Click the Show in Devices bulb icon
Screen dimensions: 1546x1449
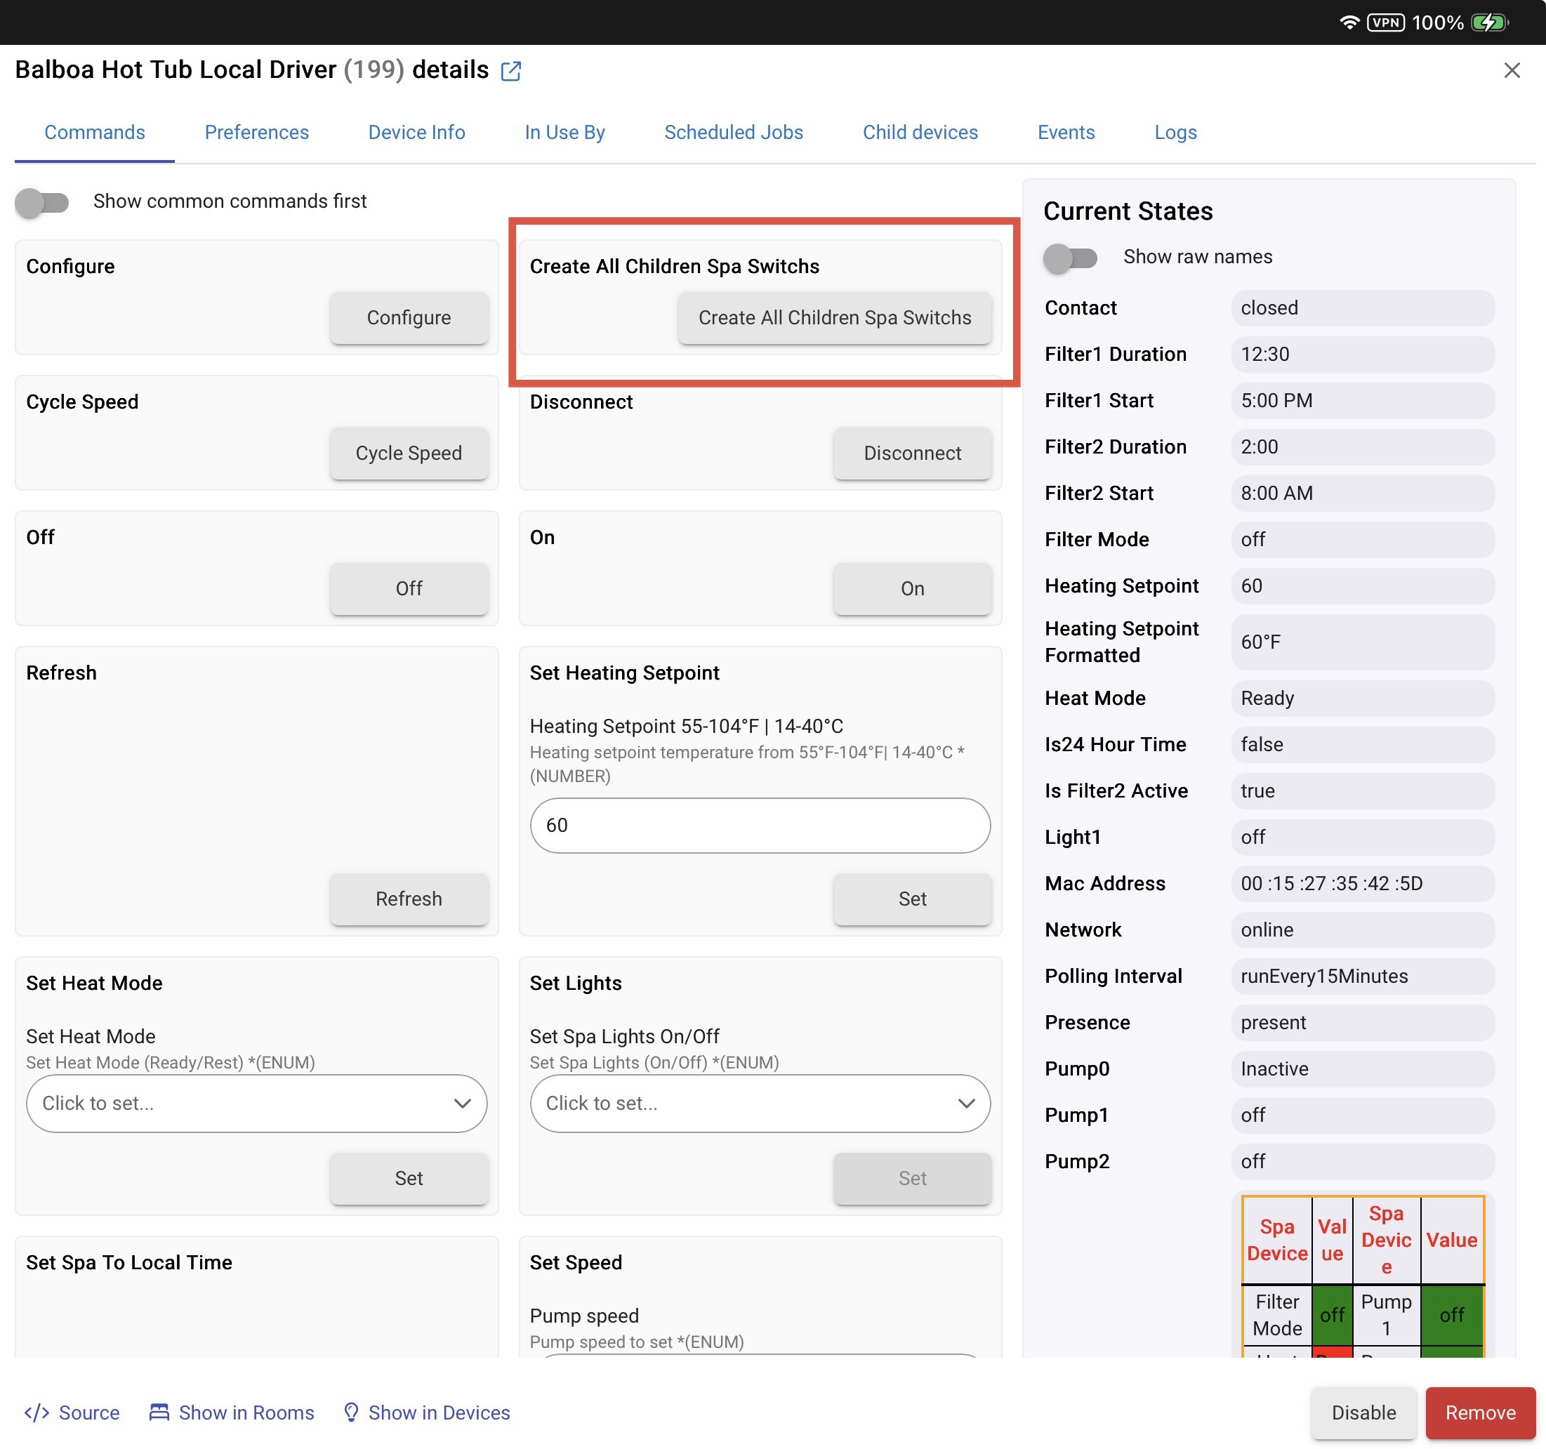(351, 1412)
